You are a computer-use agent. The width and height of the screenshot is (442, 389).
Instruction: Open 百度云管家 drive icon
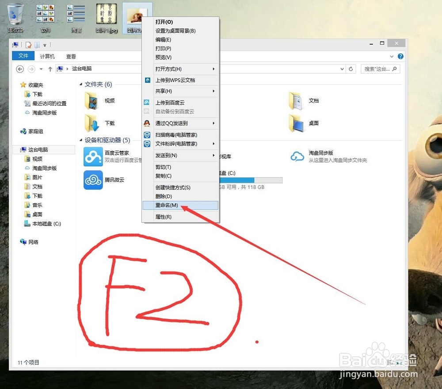[x=93, y=157]
